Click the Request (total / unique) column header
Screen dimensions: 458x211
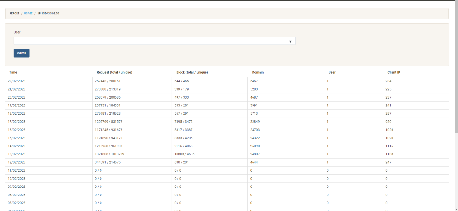(114, 73)
